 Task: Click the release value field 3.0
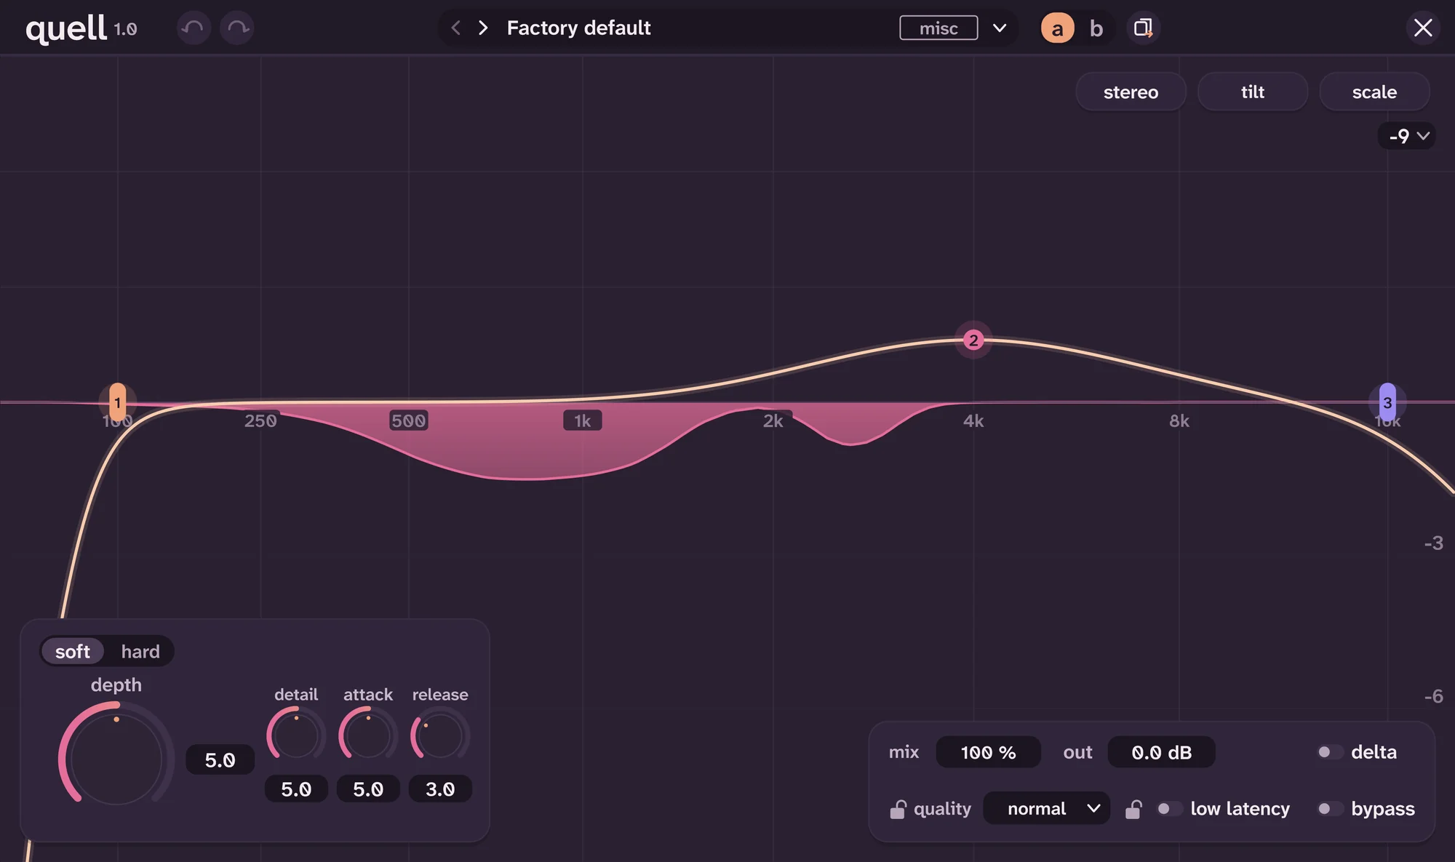[x=440, y=789]
